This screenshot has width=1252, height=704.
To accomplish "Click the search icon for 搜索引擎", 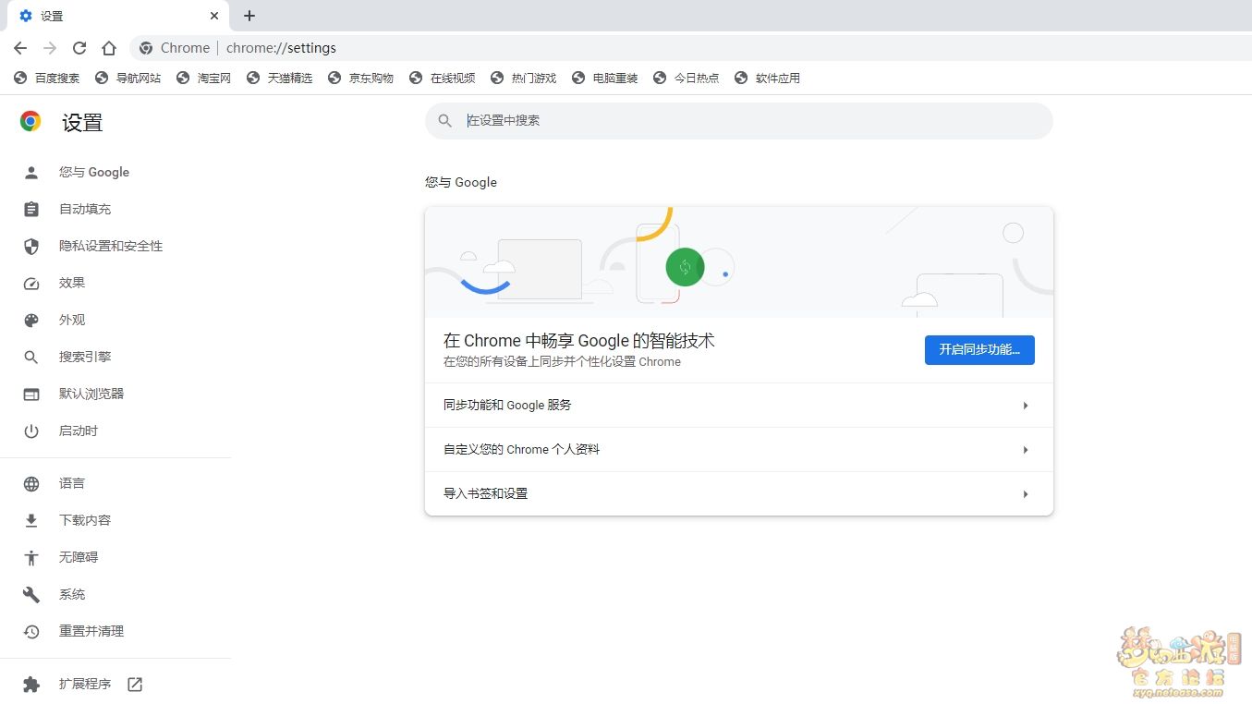I will (x=31, y=357).
